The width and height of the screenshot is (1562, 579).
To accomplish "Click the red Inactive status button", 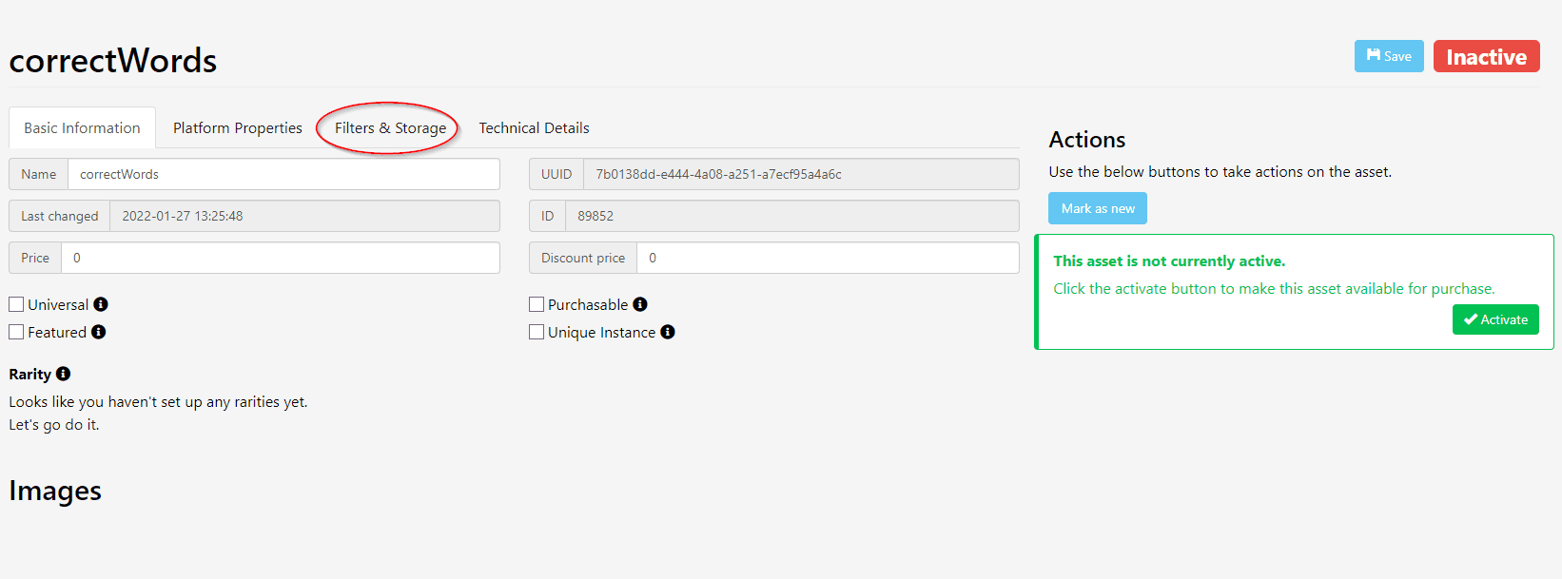I will [1486, 57].
